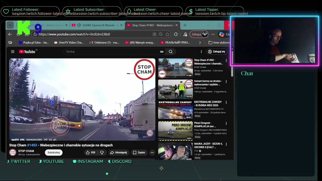This screenshot has width=322, height=181.
Task: Click the Subskrybuj subscribe button
Action: click(x=54, y=152)
